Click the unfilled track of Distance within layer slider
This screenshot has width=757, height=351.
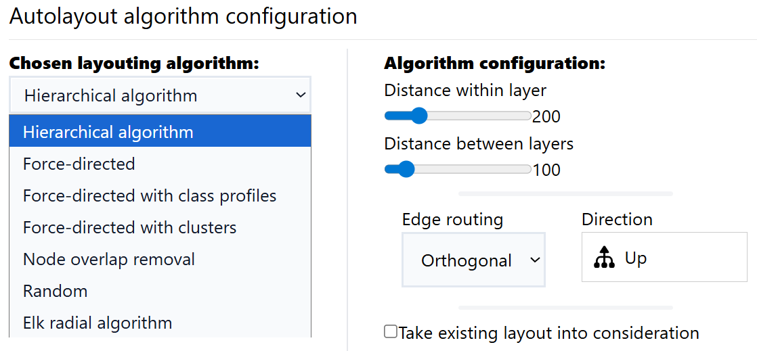pyautogui.click(x=481, y=116)
